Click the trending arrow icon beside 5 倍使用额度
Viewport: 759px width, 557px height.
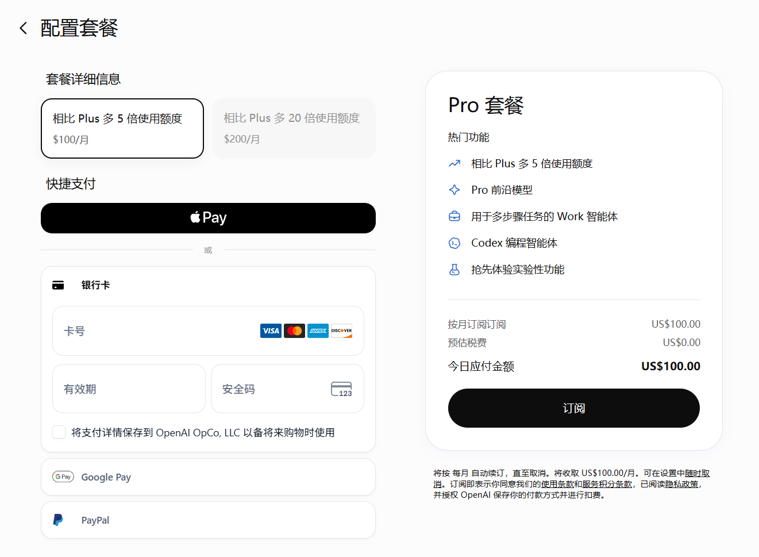454,163
